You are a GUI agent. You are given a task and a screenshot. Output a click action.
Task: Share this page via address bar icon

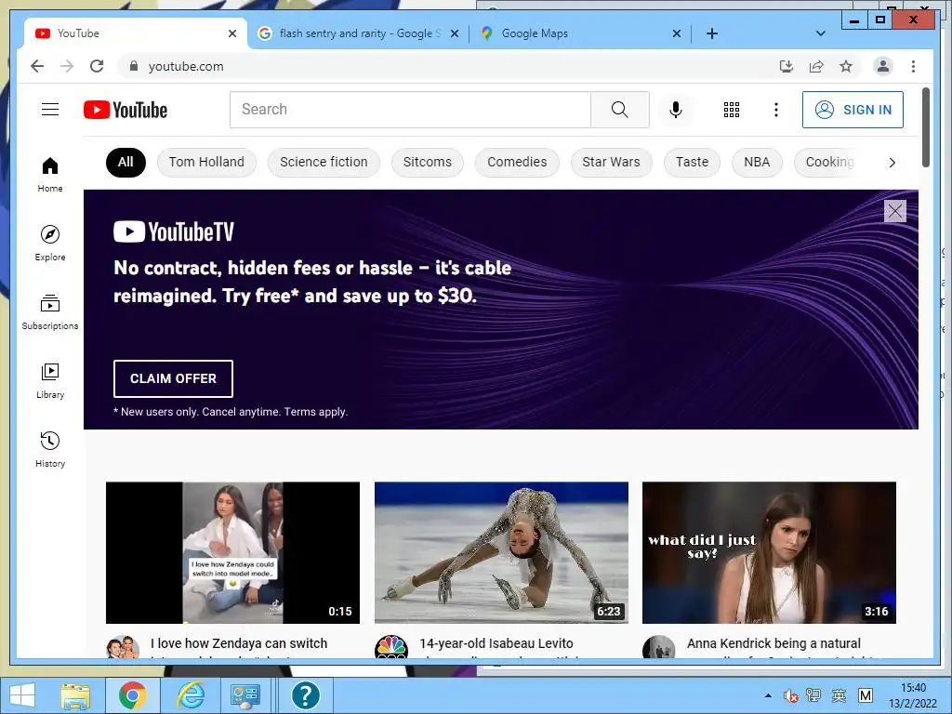tap(816, 66)
